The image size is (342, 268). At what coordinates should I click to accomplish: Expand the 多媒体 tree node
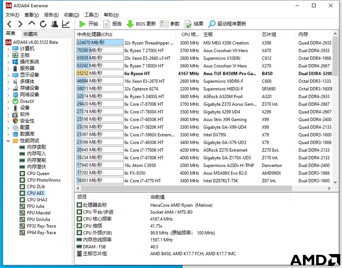pos(8,82)
